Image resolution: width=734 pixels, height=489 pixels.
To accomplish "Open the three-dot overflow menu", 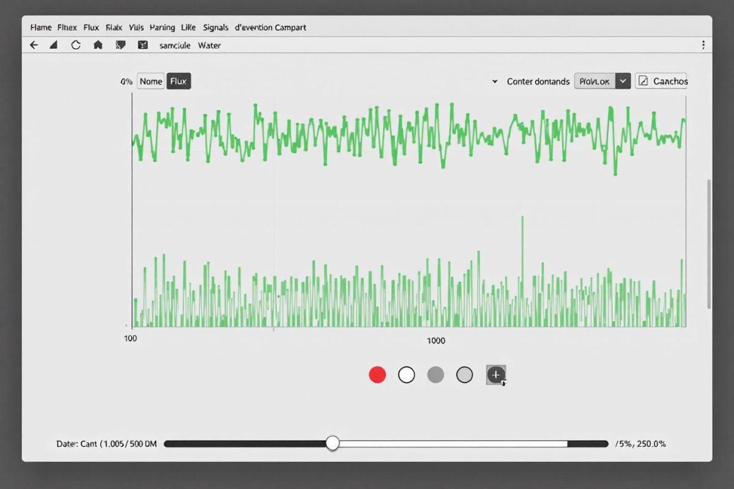I will [703, 45].
